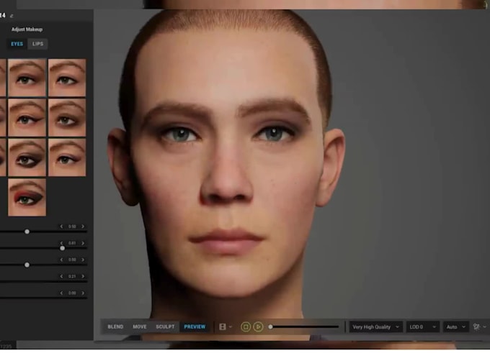Screen dimensions: 490x353
Task: Choose the red eyeshadow makeup preset thumbnail
Action: click(27, 198)
